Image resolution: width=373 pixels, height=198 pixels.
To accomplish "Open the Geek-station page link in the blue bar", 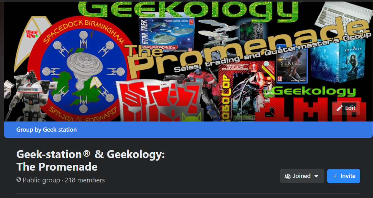I will [x=60, y=130].
